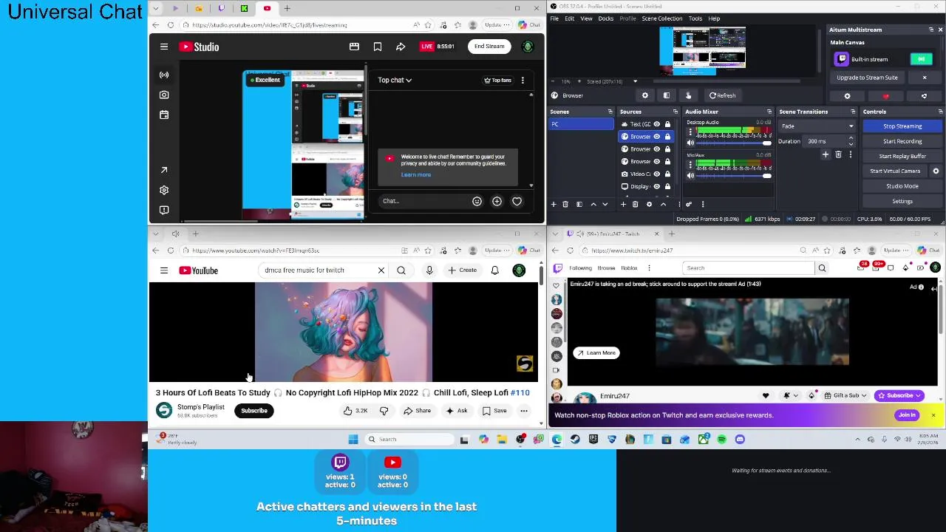Expand the Top chat dropdown
This screenshot has height=532, width=946.
tap(395, 80)
